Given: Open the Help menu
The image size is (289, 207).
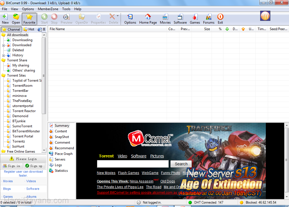Looking at the screenshot, I should click(78, 9).
